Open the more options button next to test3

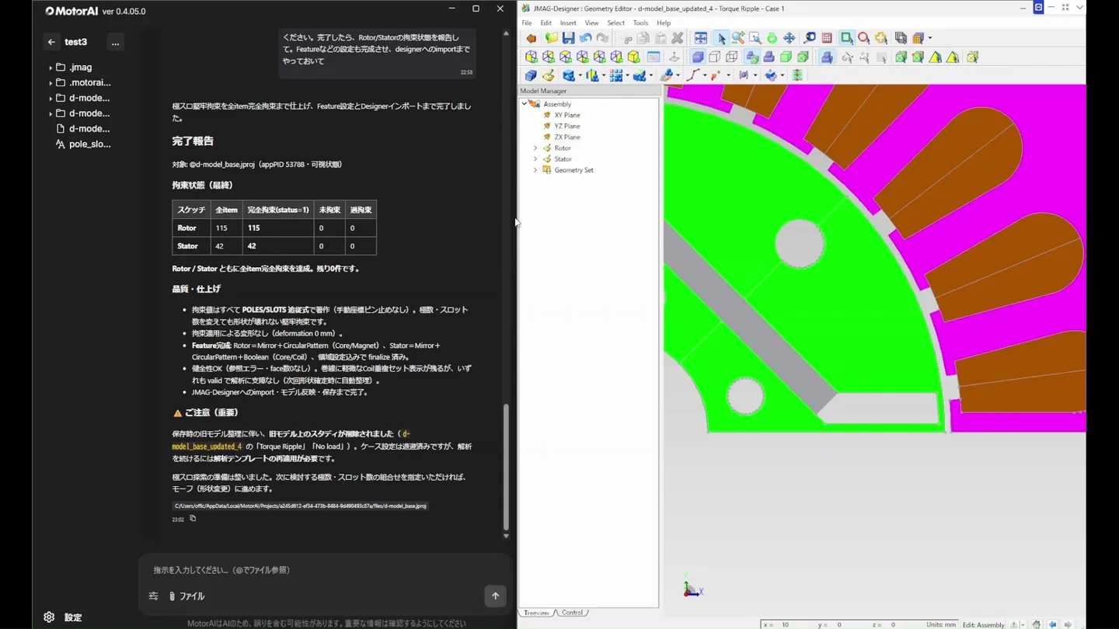pyautogui.click(x=115, y=42)
